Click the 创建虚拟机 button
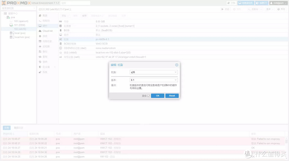Image resolution: width=289 pixels, height=161 pixels. pos(246,3)
